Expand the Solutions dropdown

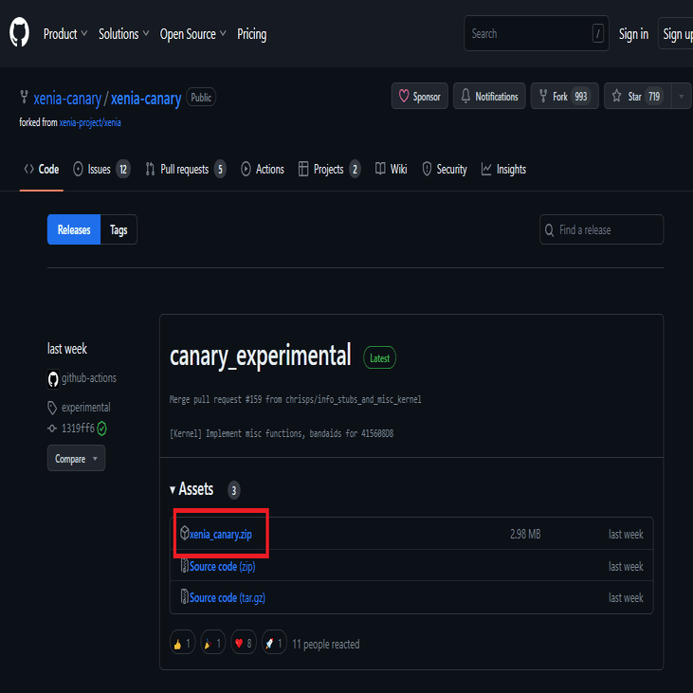click(124, 34)
